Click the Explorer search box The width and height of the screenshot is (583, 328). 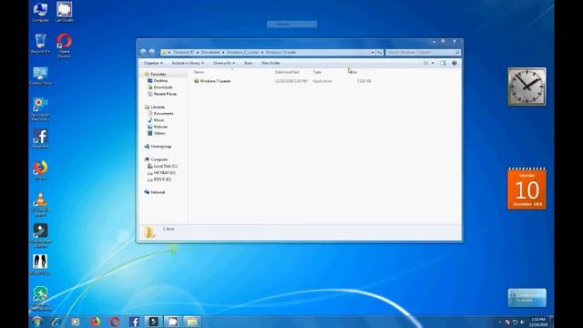tap(423, 53)
